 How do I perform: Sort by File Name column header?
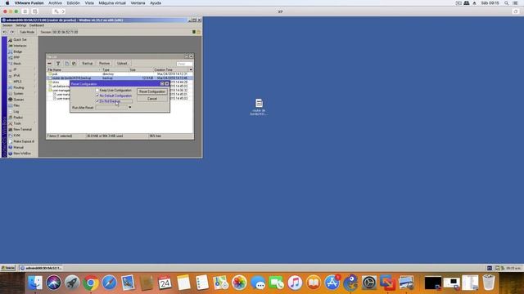click(74, 69)
